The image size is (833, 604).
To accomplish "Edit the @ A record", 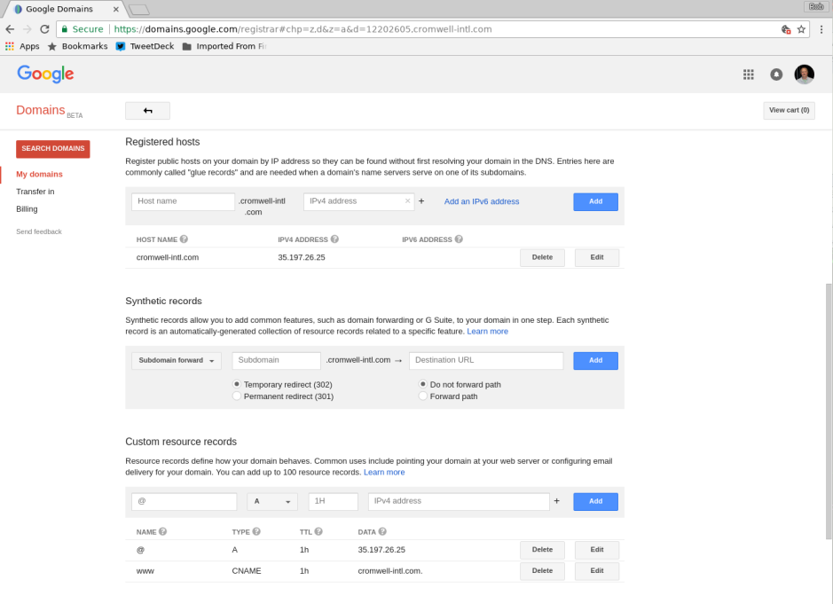I will [x=597, y=550].
